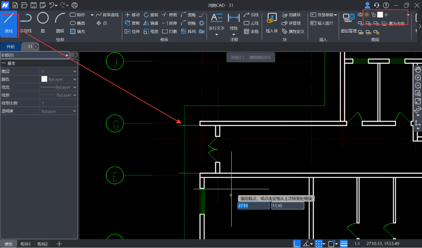Choose the 移动 (Move) tool
Viewport: 422px width, 248px height.
pos(132,15)
